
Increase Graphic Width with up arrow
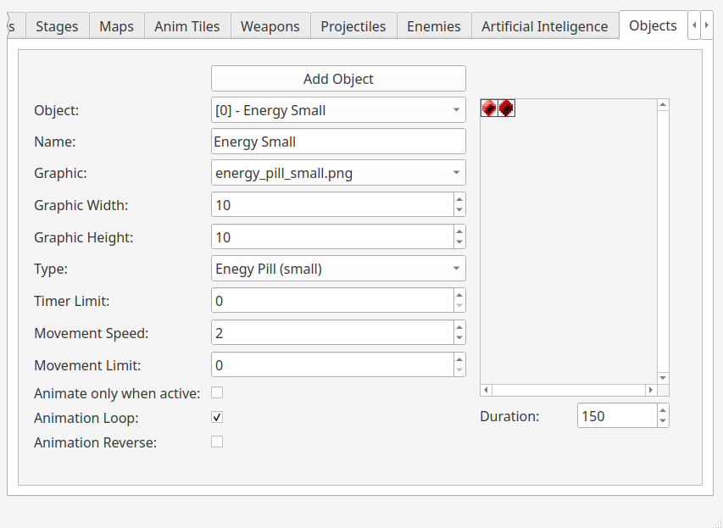click(459, 200)
